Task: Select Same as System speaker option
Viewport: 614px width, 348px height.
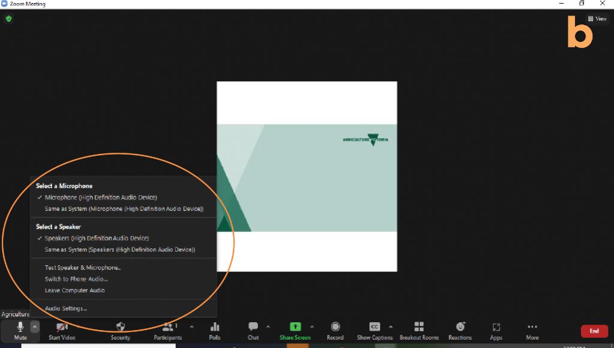Action: (120, 250)
